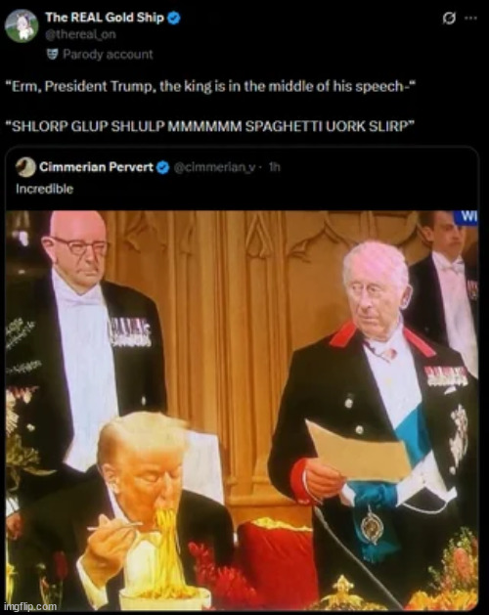Open the three-dot more options menu

coord(471,18)
